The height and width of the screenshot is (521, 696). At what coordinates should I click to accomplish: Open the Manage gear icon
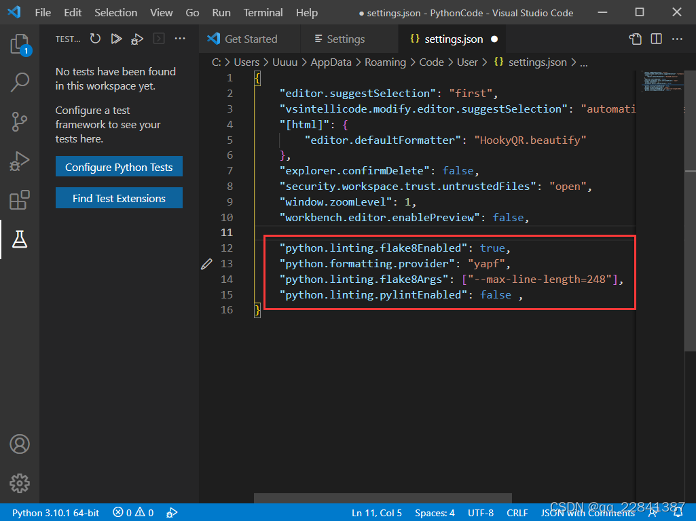pos(20,483)
